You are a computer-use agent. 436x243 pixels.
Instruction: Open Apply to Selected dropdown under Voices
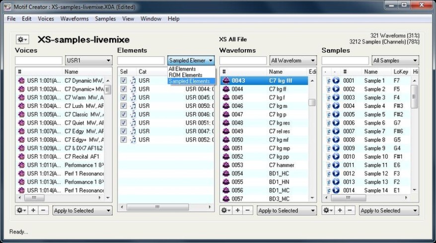coord(82,210)
